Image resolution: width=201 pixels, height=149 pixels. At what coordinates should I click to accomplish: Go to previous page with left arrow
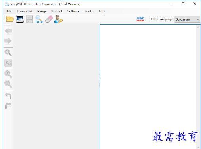coord(8,31)
